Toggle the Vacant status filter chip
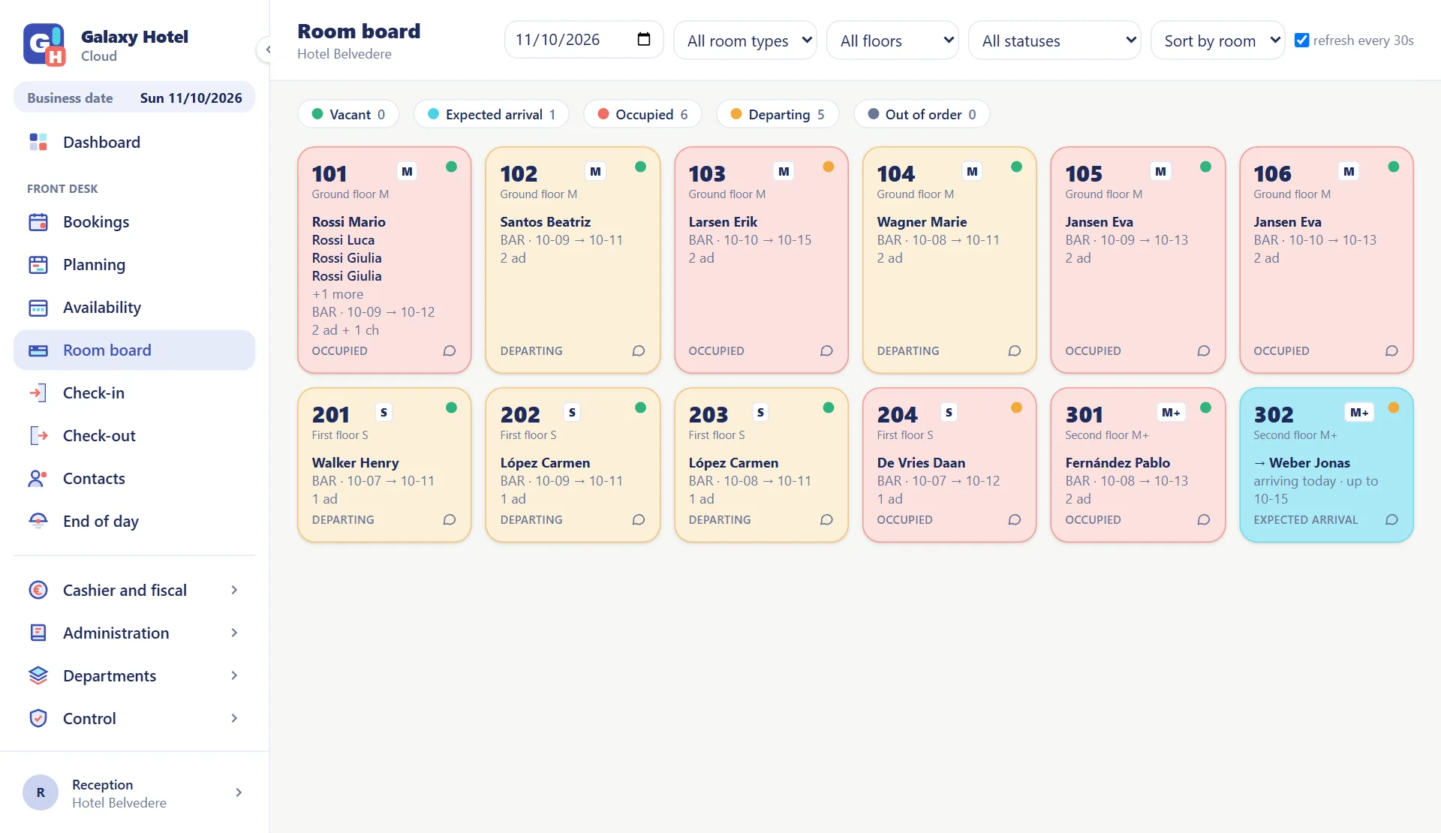This screenshot has height=833, width=1441. (348, 114)
